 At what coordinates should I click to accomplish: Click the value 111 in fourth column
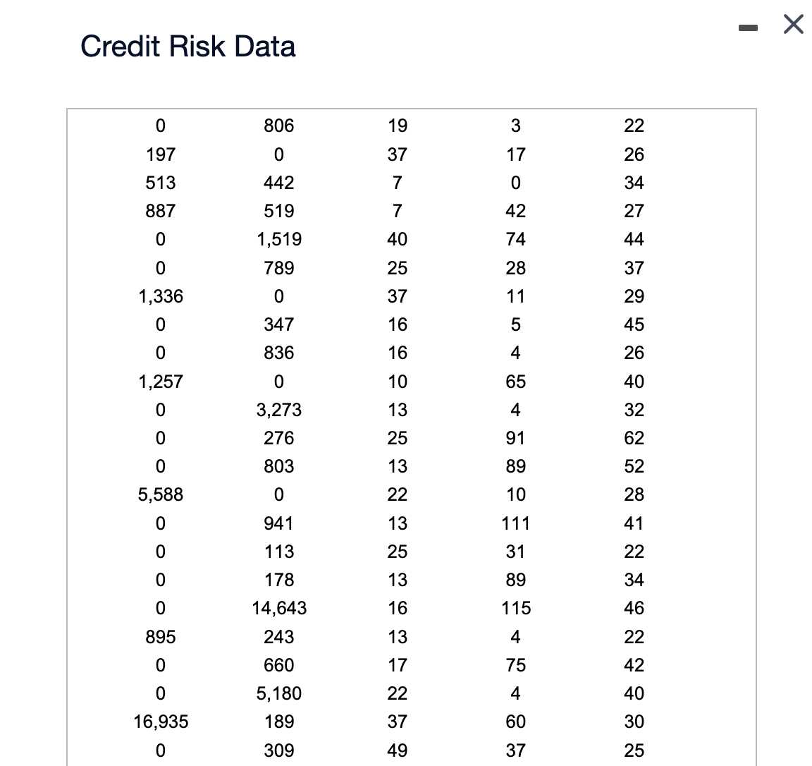click(x=516, y=523)
